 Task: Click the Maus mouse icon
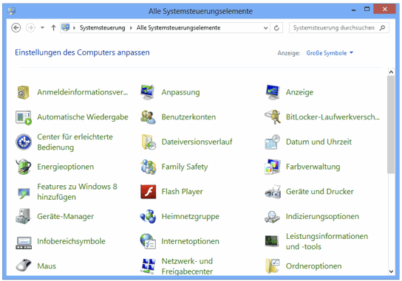24,265
